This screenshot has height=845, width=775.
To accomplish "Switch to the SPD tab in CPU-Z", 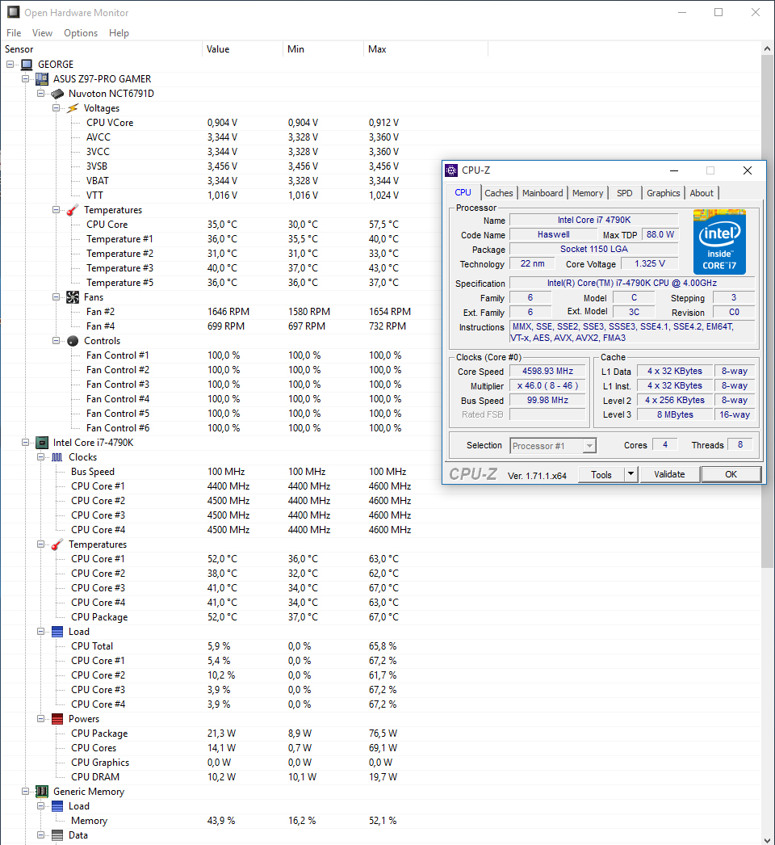I will [x=625, y=193].
